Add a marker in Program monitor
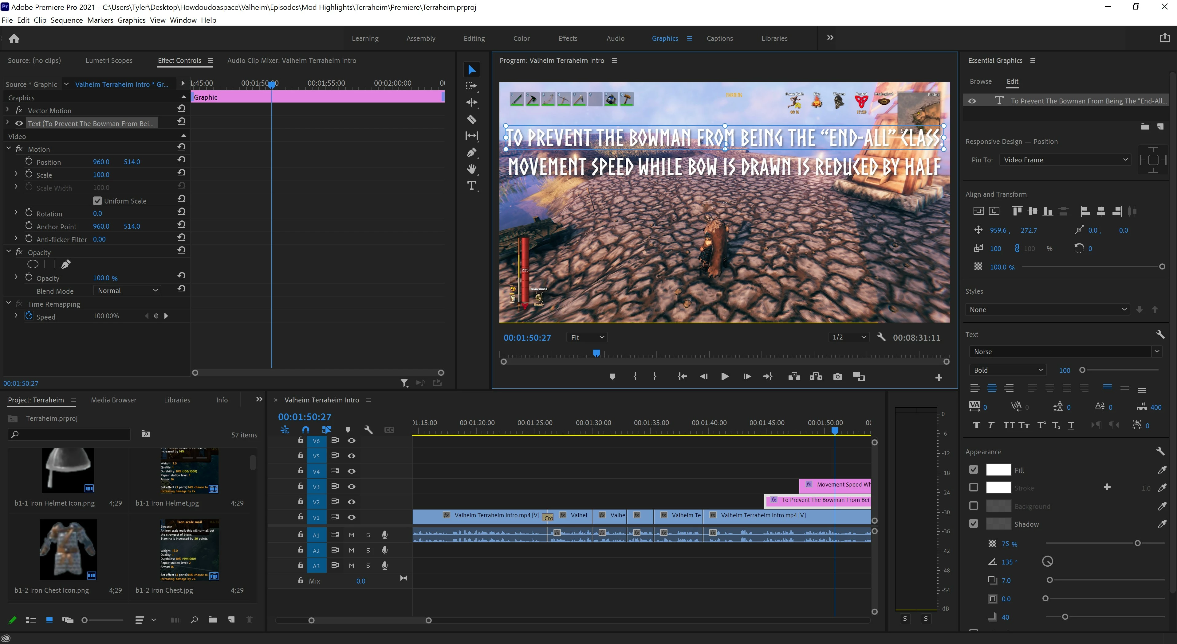The image size is (1177, 644). [x=612, y=377]
